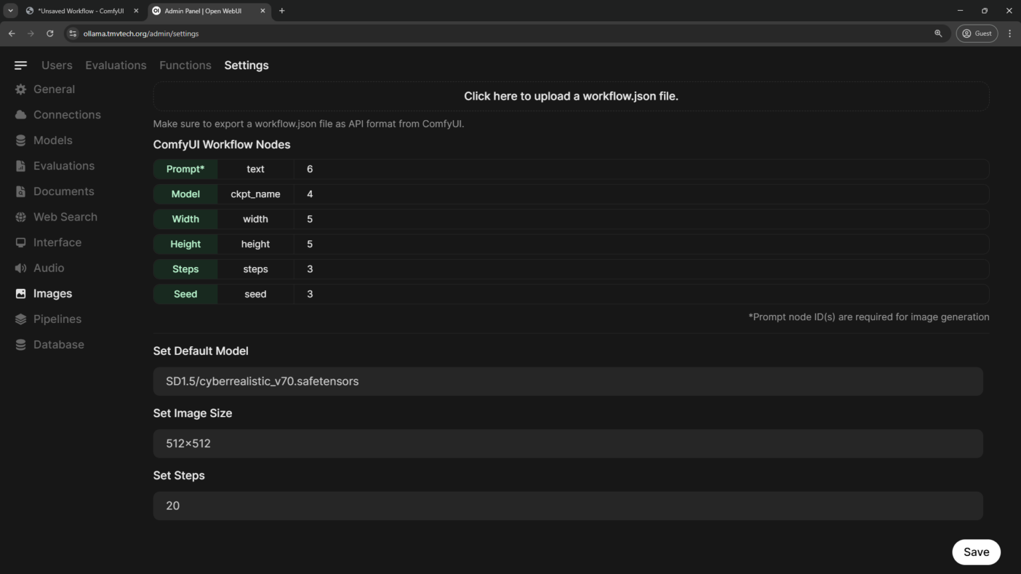
Task: Click the Set Default Model field
Action: pyautogui.click(x=568, y=381)
